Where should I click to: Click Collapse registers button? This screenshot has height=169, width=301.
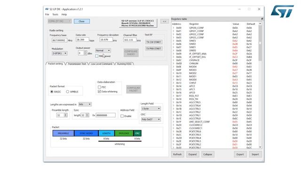(x=207, y=154)
